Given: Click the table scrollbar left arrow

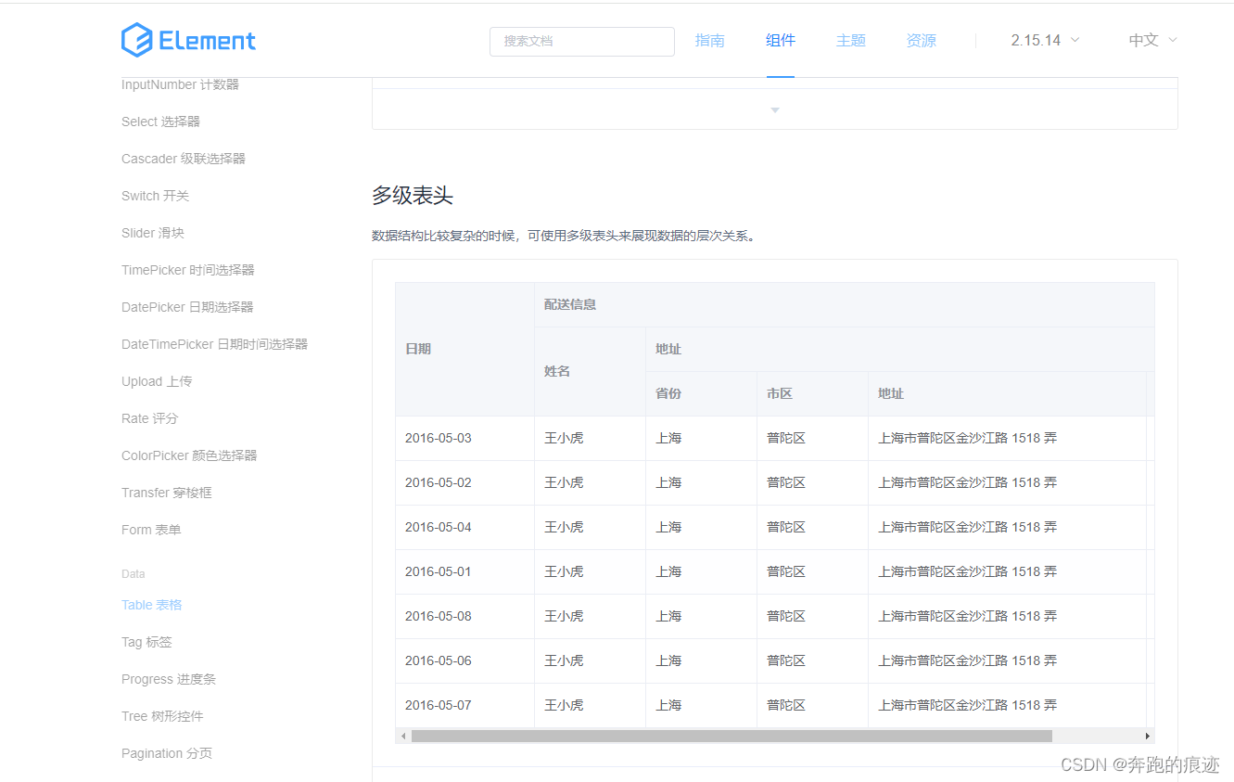Looking at the screenshot, I should click(x=403, y=736).
